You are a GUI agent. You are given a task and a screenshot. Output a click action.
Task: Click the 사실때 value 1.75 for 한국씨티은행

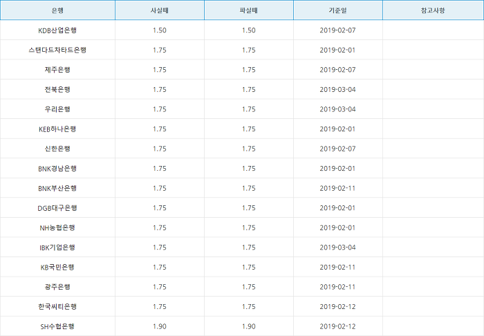click(160, 307)
